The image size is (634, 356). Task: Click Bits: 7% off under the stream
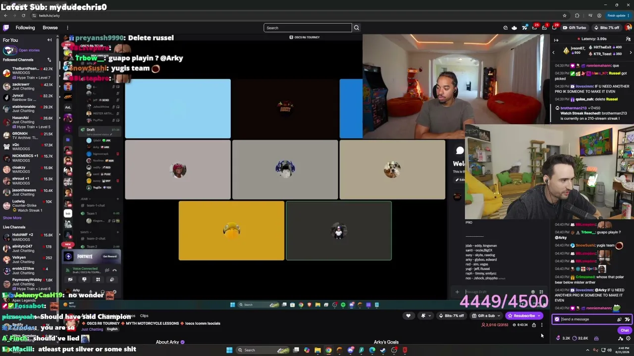(x=452, y=315)
